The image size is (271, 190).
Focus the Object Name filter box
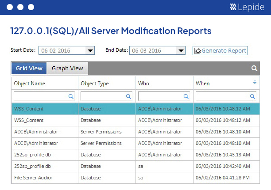pos(44,96)
